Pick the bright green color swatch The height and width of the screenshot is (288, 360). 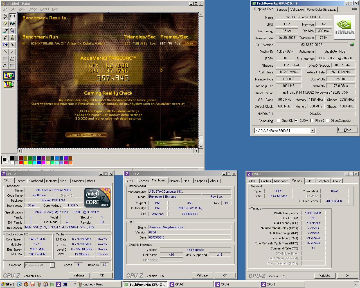[x=30, y=162]
